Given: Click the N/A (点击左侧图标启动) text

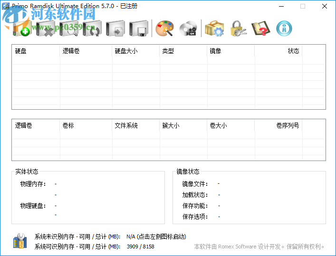Looking at the screenshot, I should pos(156,237).
